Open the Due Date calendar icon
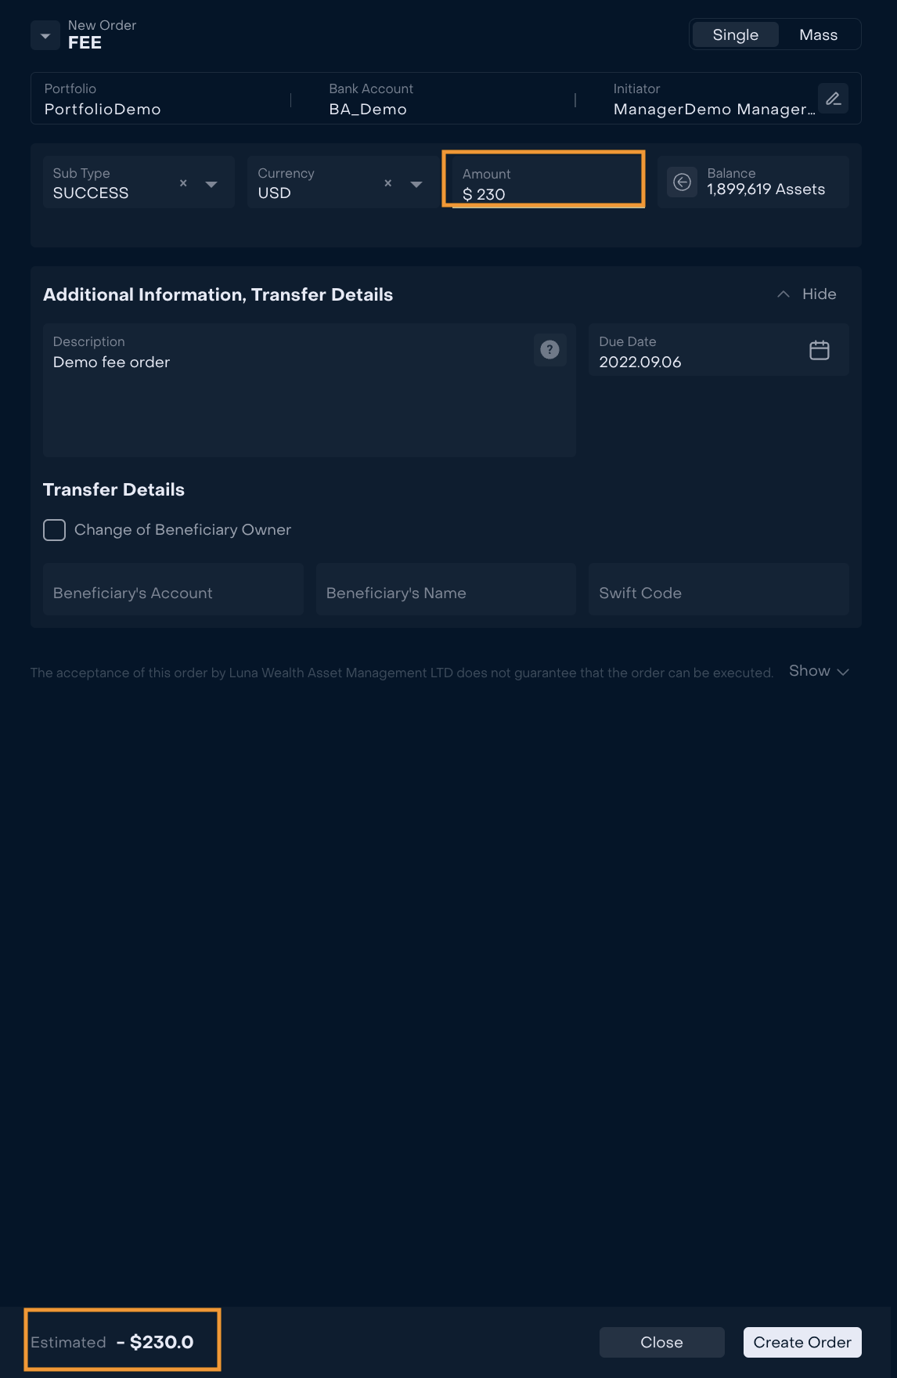Screen dimensions: 897x1378 coord(820,350)
